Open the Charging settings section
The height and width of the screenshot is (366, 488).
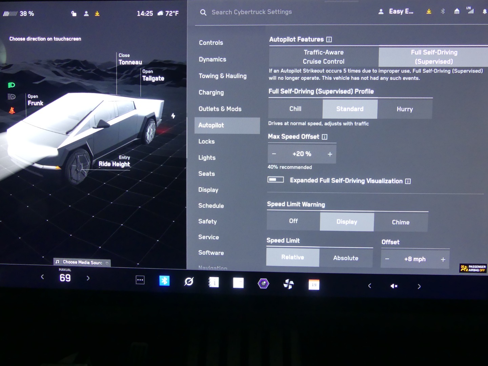(211, 92)
